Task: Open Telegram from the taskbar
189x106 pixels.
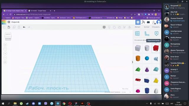Action: (58, 103)
